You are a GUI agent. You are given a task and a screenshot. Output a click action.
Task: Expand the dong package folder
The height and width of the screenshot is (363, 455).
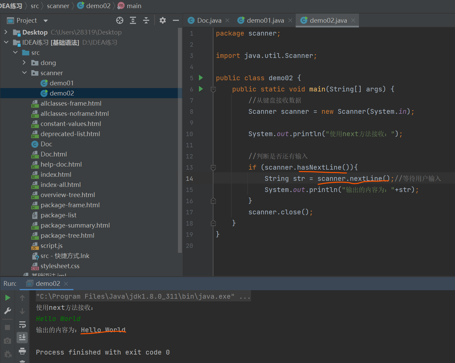coord(24,63)
